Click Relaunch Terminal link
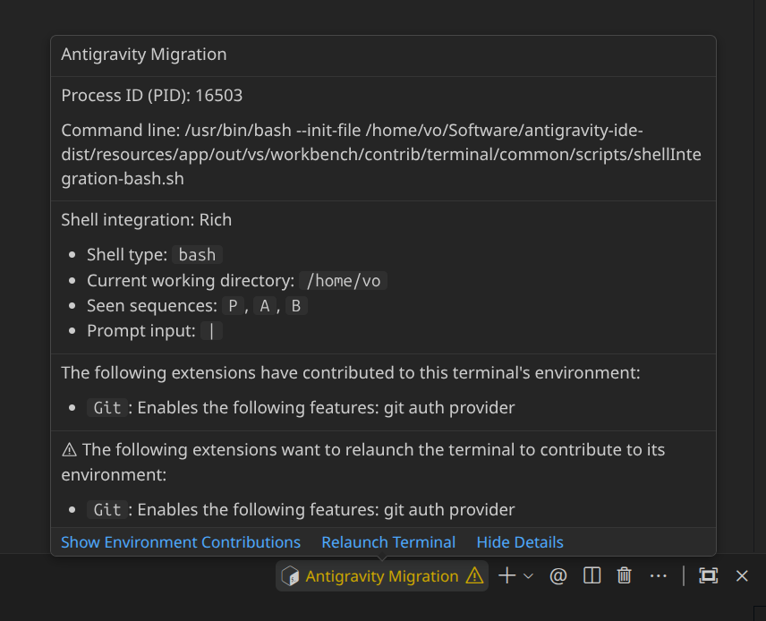Screen dimensions: 766x621 pyautogui.click(x=388, y=542)
